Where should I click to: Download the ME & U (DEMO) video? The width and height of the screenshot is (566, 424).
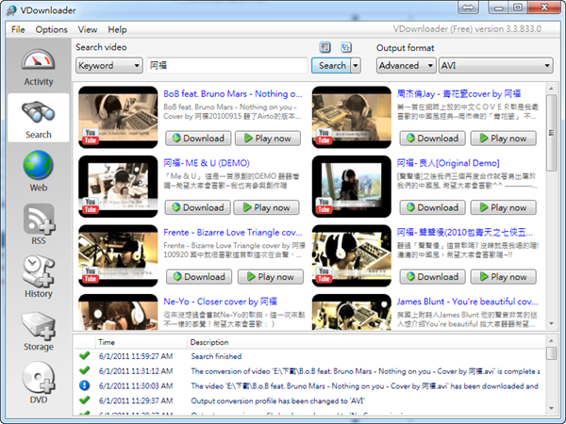point(198,207)
